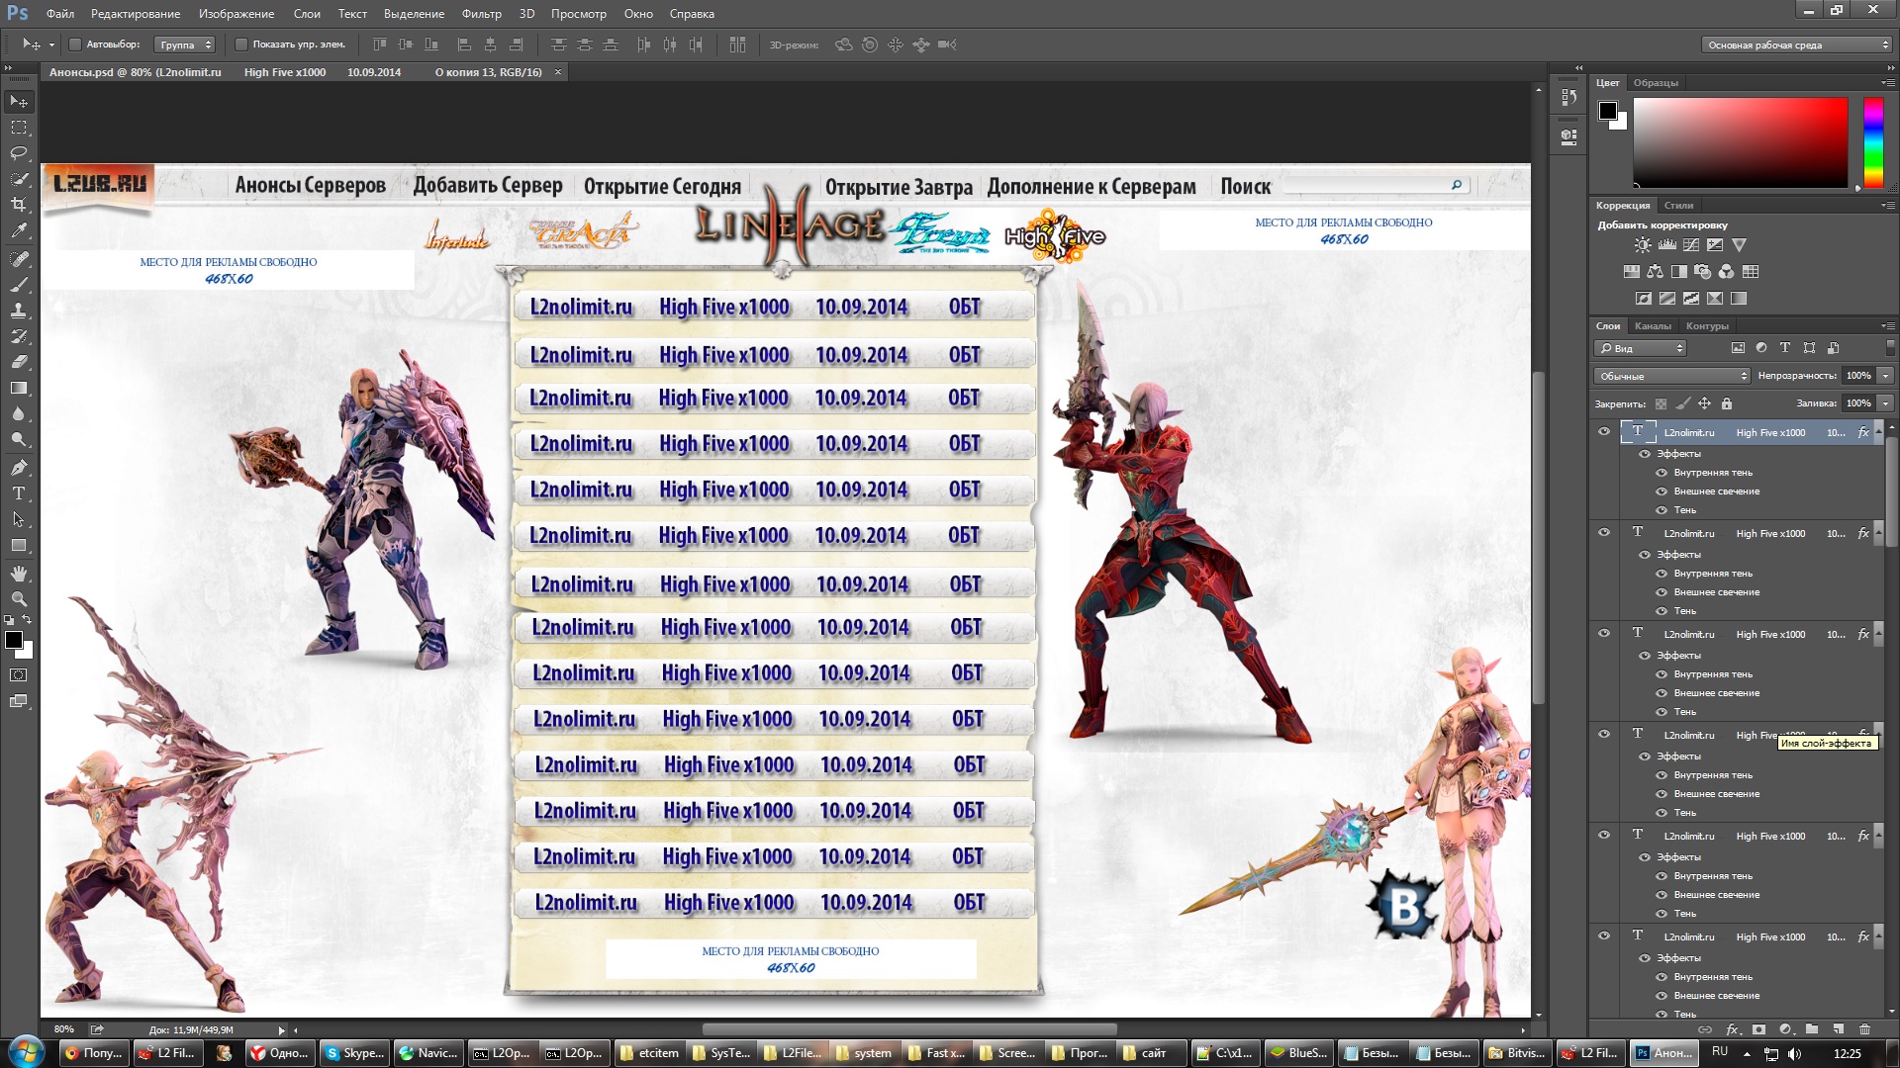Click the lock transparent pixels icon

(1662, 403)
